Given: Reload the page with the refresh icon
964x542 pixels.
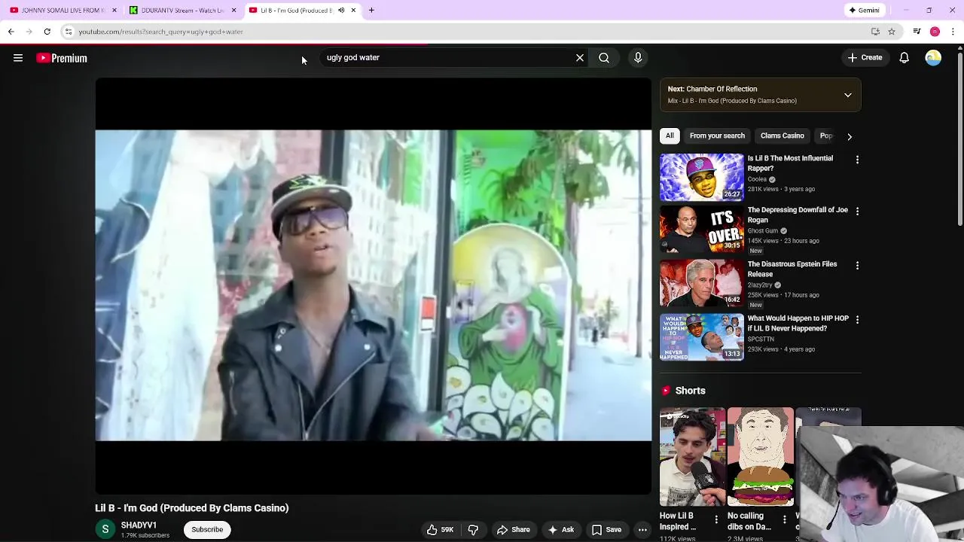Looking at the screenshot, I should [47, 32].
